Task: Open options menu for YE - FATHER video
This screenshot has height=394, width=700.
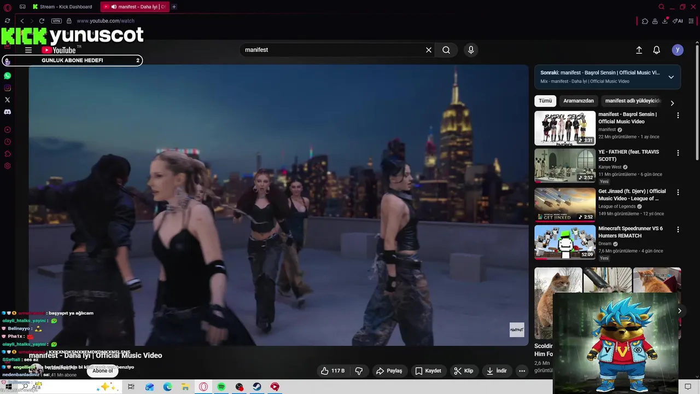Action: pos(678,153)
